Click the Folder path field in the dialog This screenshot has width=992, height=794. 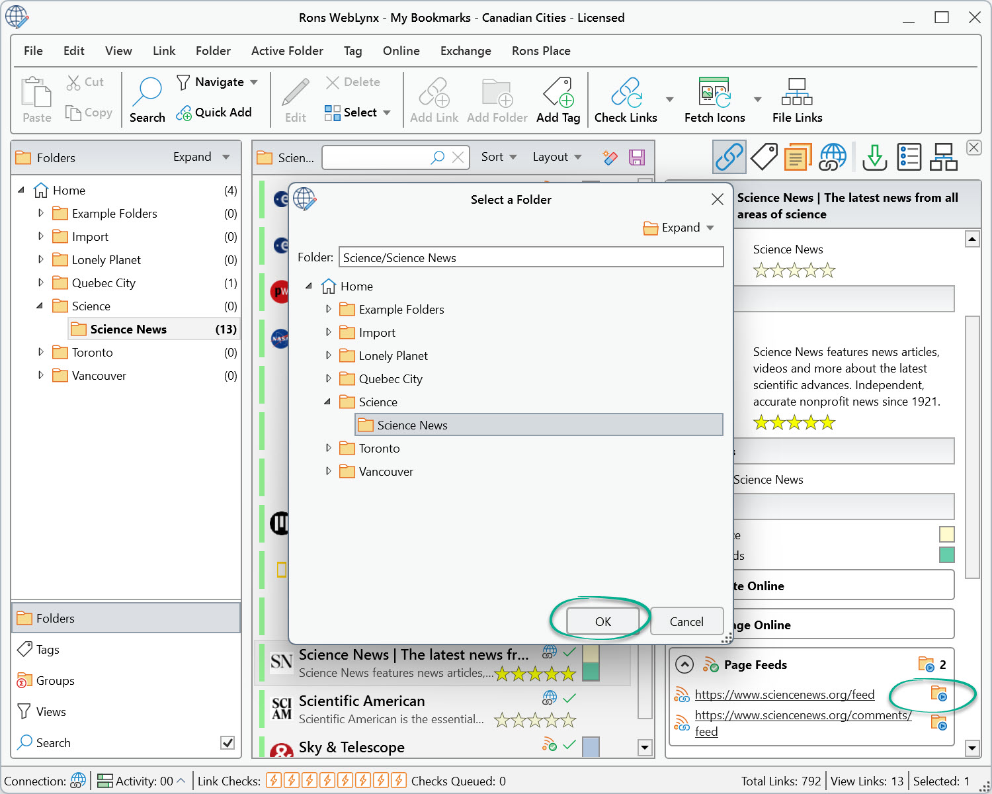click(x=531, y=257)
